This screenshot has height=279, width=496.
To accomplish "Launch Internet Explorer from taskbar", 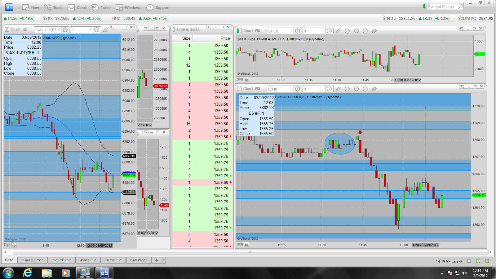I will (x=28, y=273).
